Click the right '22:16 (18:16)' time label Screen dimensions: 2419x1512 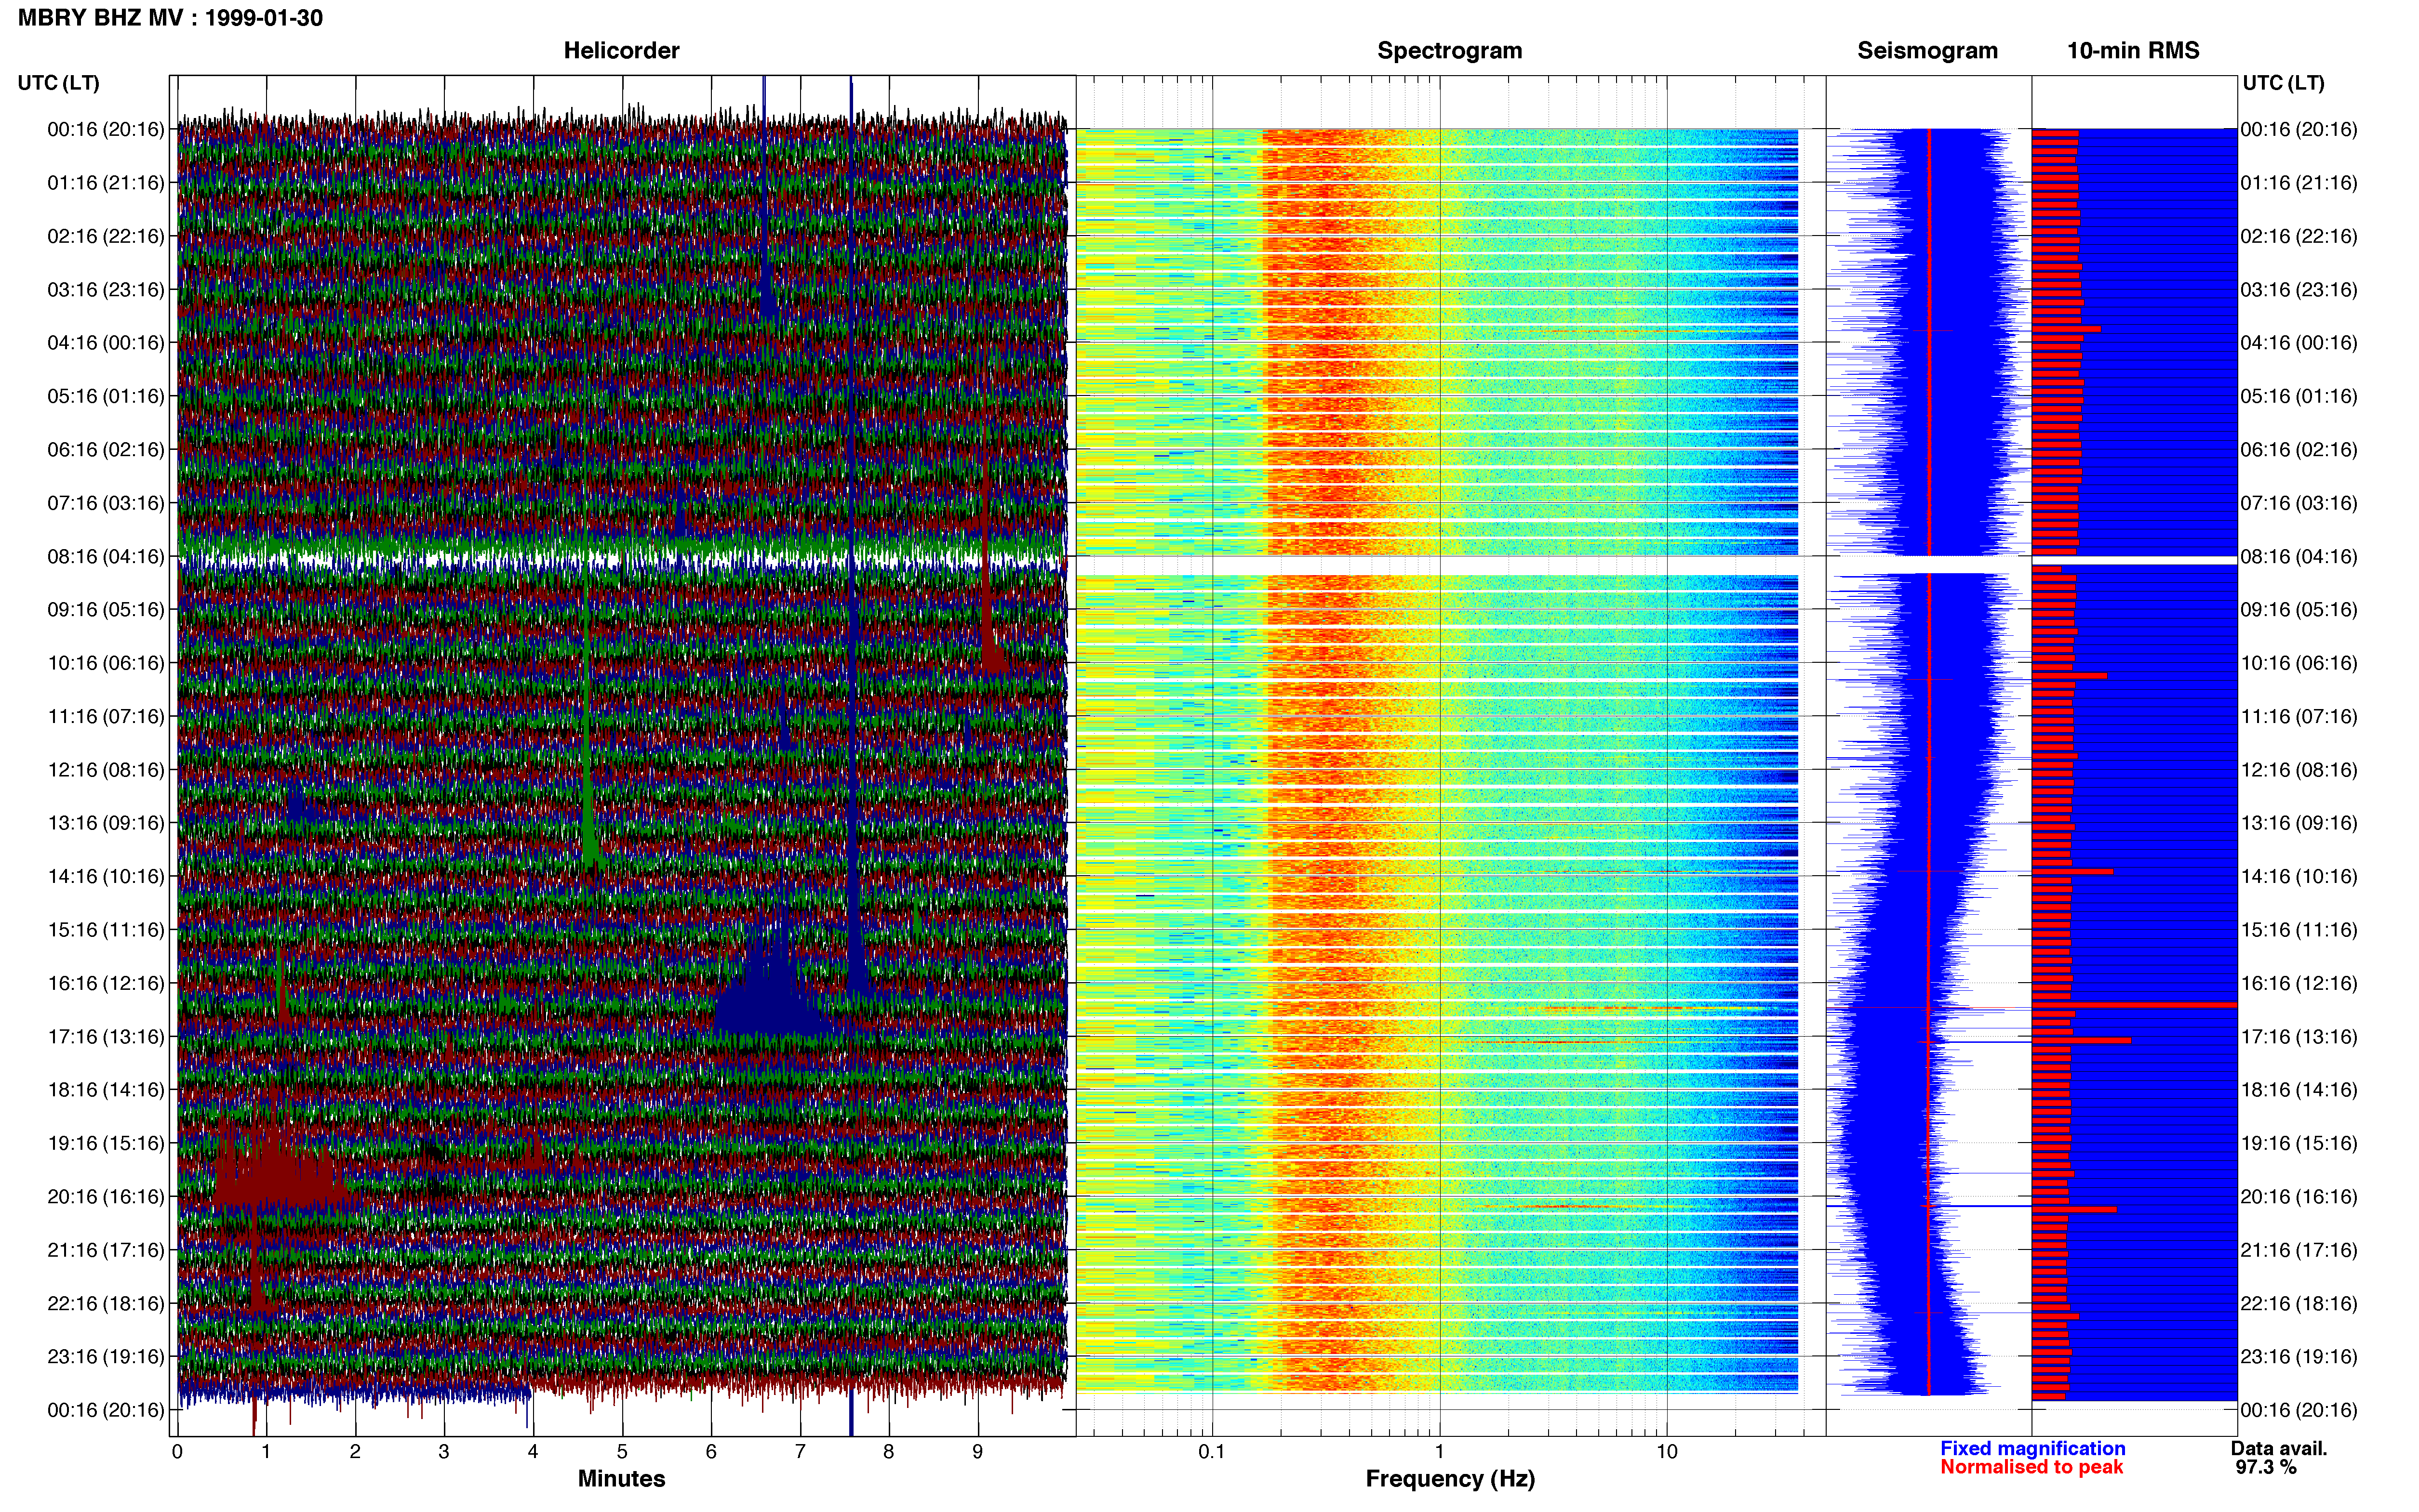click(x=2299, y=1303)
